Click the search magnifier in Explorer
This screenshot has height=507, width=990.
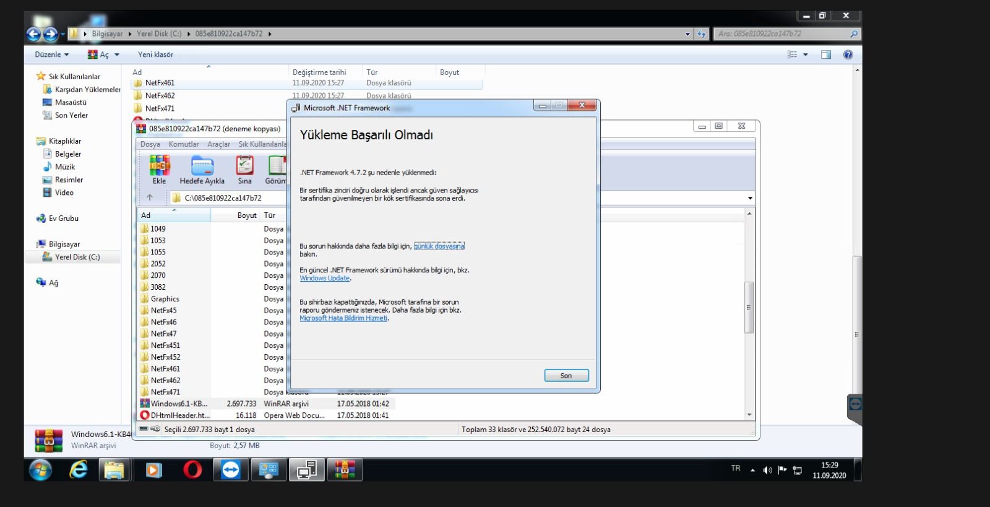854,34
